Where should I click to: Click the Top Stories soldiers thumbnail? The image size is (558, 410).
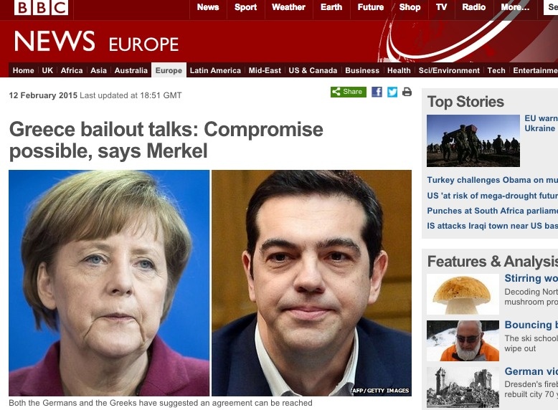tap(473, 140)
